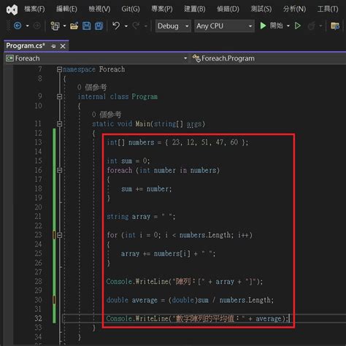Image resolution: width=346 pixels, height=346 pixels.
Task: Collapse the foreach loop block at line 16
Action: (x=59, y=170)
